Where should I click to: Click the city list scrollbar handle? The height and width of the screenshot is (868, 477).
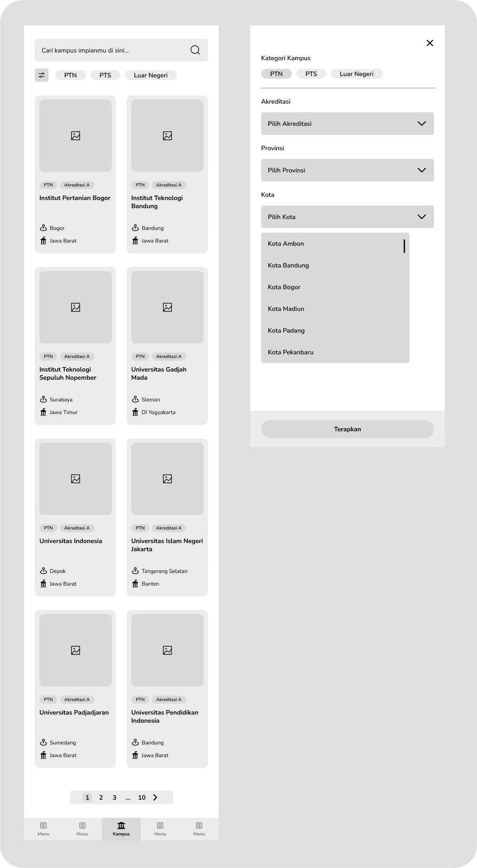coord(404,246)
